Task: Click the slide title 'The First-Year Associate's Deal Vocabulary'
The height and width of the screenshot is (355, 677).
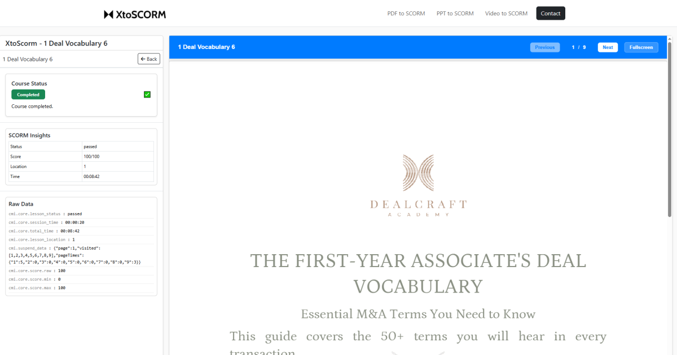Action: [x=418, y=273]
